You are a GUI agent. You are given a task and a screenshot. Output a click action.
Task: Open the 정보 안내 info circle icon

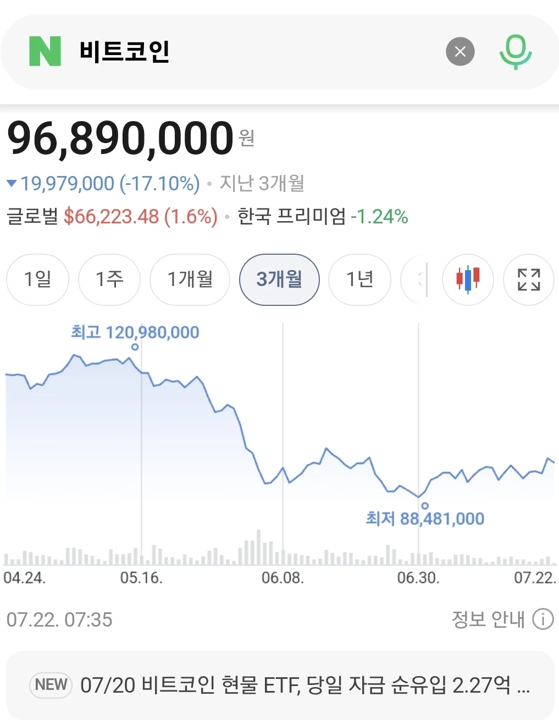point(543,619)
